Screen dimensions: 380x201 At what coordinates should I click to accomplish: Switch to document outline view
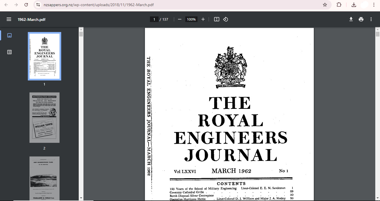click(x=9, y=52)
